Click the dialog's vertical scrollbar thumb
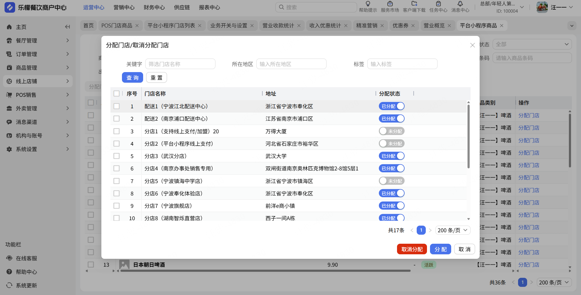The height and width of the screenshot is (295, 581). pyautogui.click(x=468, y=136)
